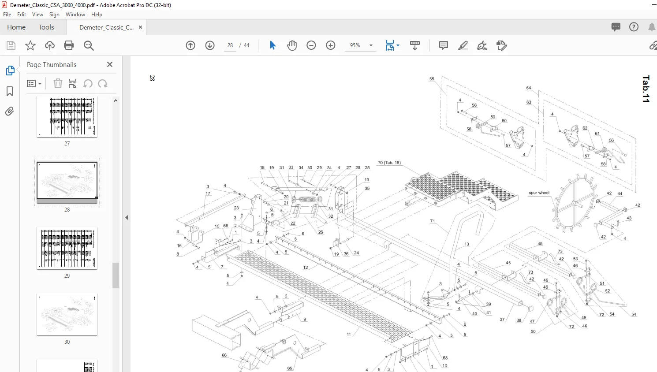657x372 pixels.
Task: Open the share link icon
Action: [x=653, y=45]
